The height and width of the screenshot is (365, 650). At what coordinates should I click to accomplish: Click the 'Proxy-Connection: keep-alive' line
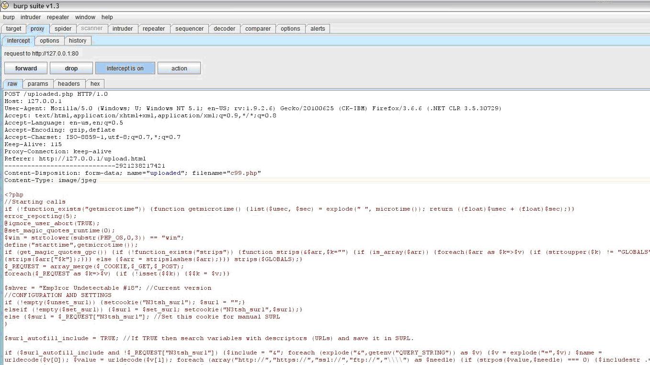click(58, 151)
